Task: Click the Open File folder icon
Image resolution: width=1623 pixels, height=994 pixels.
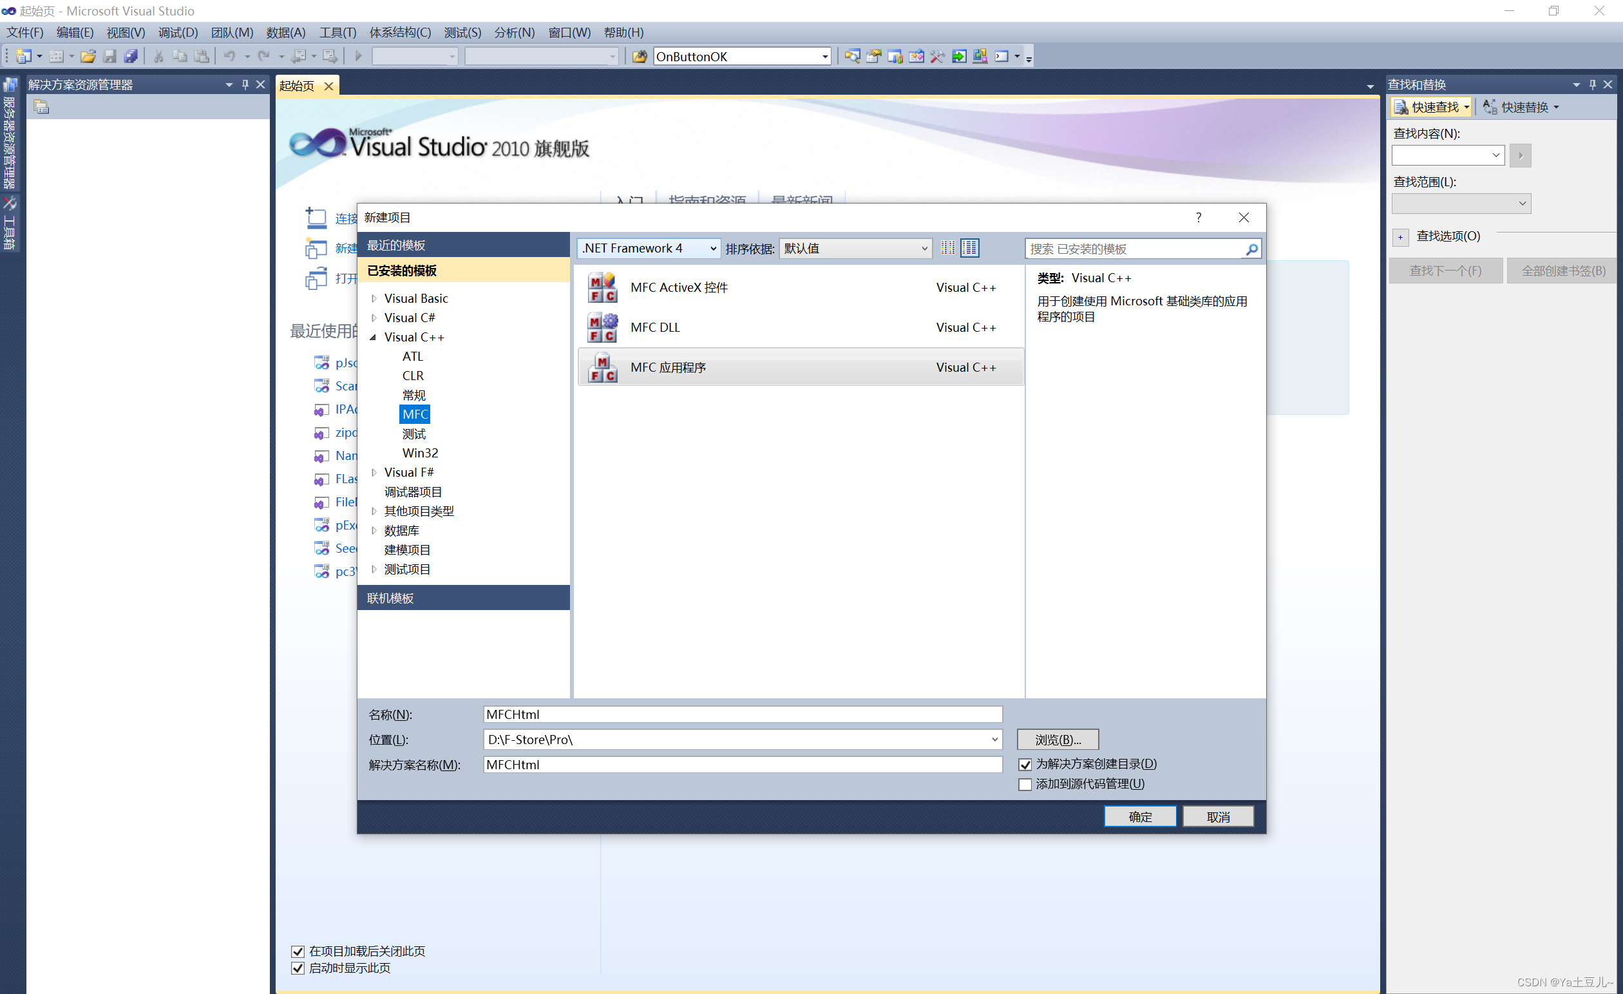Action: coord(88,57)
